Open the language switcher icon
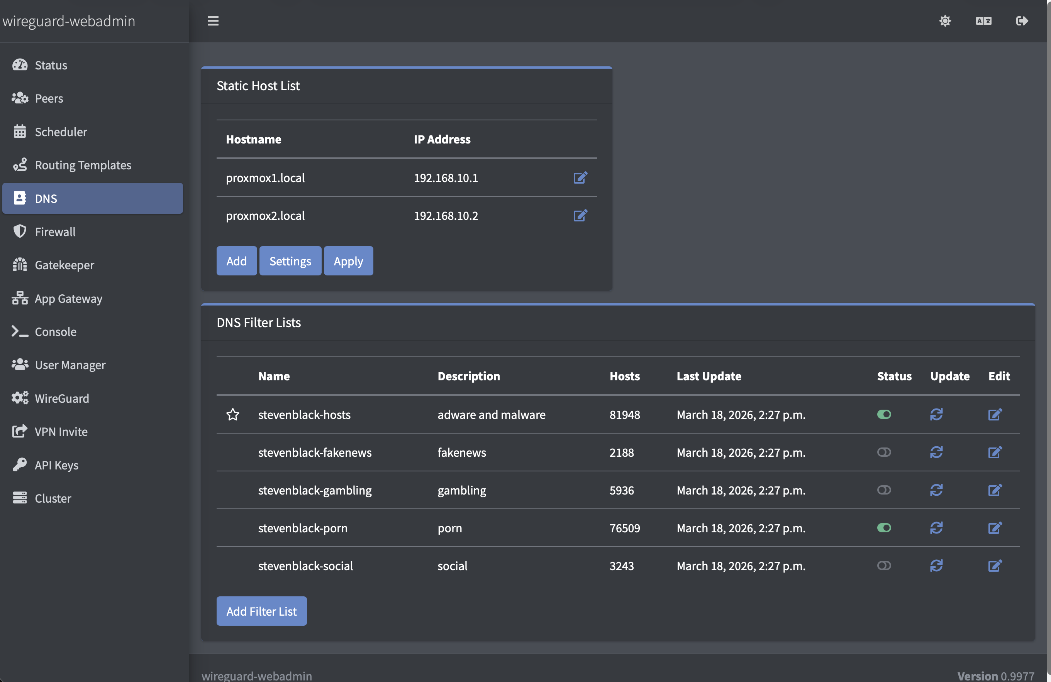 point(983,21)
